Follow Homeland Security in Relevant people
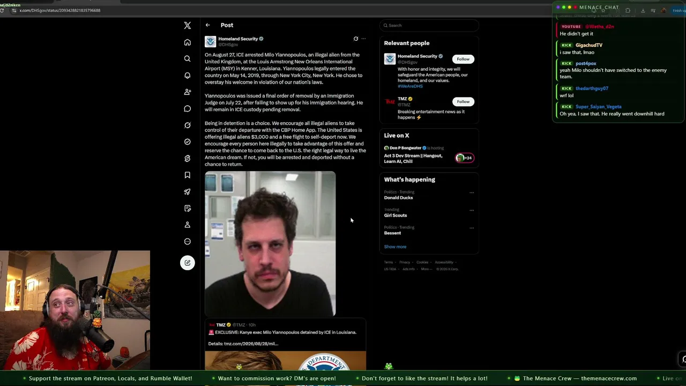686x386 pixels. pos(463,59)
